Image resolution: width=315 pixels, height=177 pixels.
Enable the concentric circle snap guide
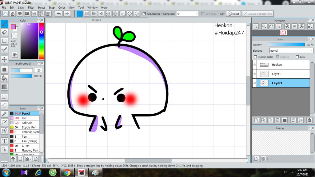(115, 14)
